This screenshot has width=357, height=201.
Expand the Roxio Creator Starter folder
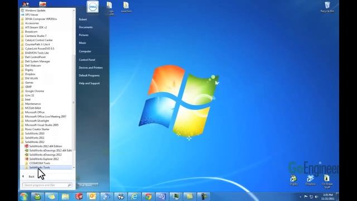[x=37, y=129]
